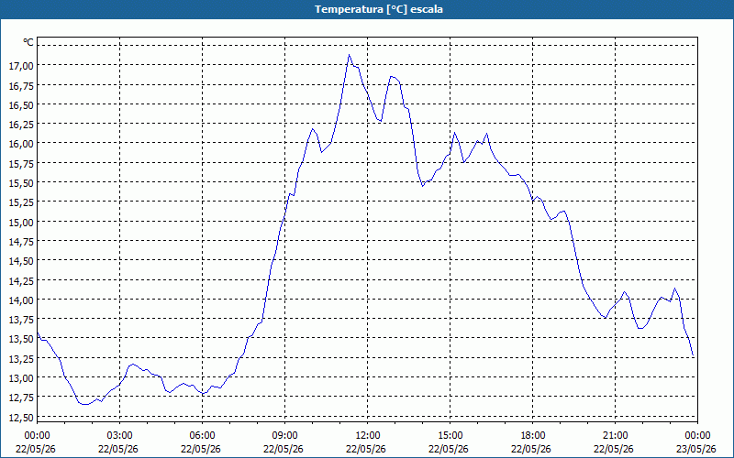Click the 12,50 y-axis label
Screen dimensions: 734x458
21,418
